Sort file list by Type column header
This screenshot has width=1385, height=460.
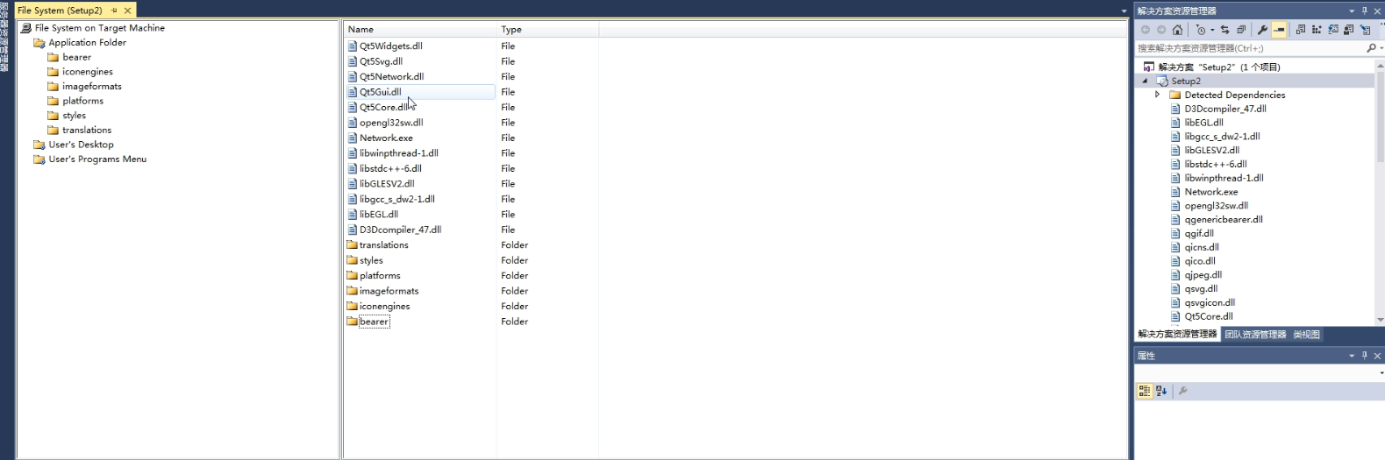click(x=548, y=29)
